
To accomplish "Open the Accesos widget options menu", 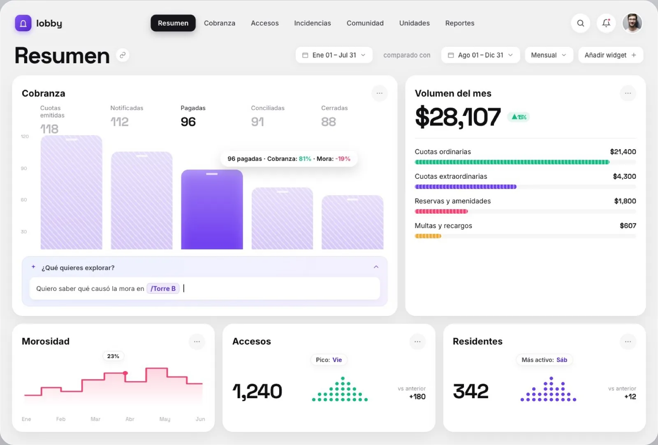I will pyautogui.click(x=417, y=341).
